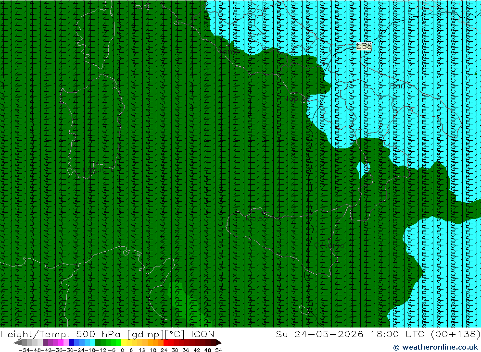Click the ICON model name in title
The width and height of the screenshot is (481, 352).
(x=203, y=334)
